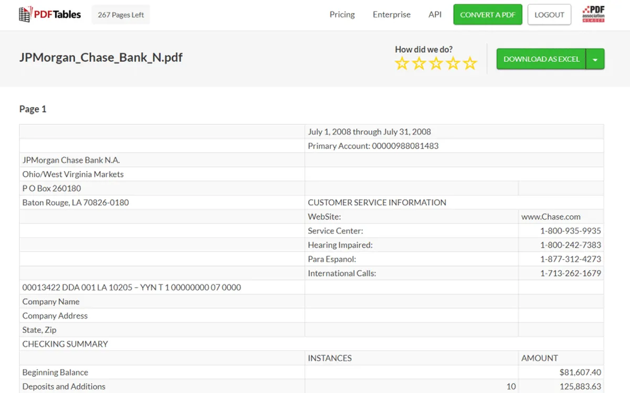Rate two stars
The height and width of the screenshot is (393, 630).
(419, 64)
